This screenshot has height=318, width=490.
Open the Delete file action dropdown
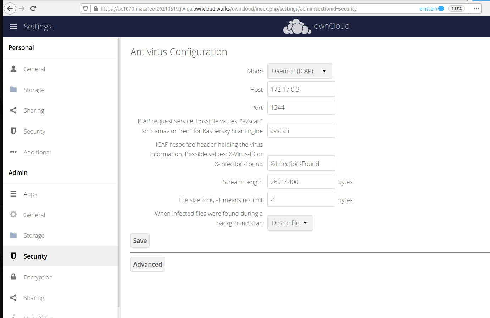(x=290, y=223)
